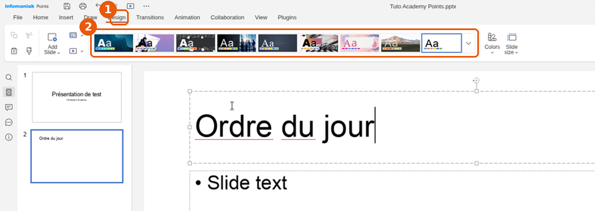
Task: Click the Add Slide icon
Action: point(52,37)
